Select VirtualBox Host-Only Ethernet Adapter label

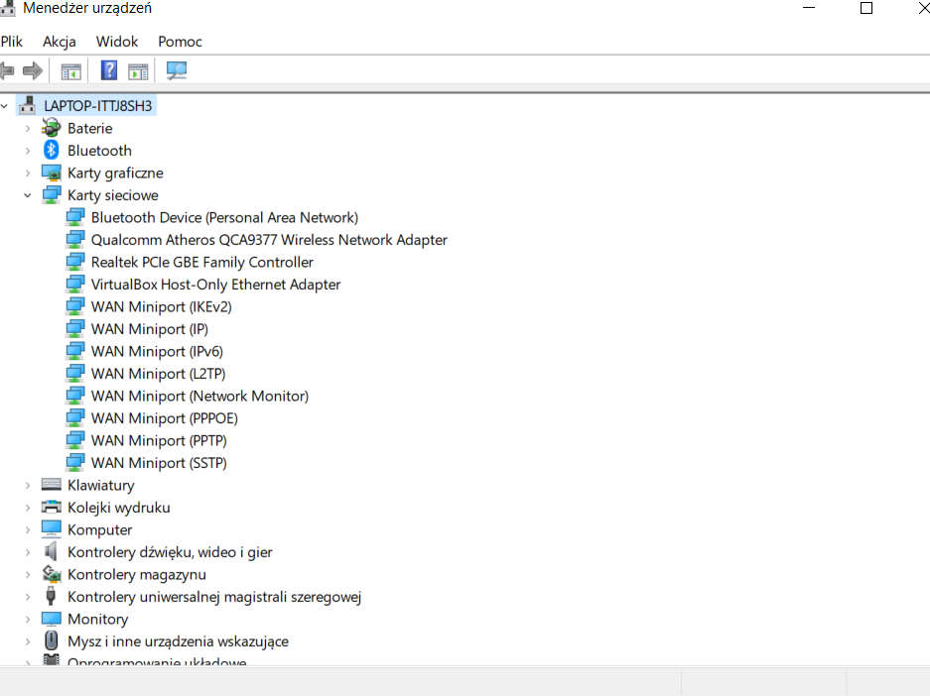216,285
